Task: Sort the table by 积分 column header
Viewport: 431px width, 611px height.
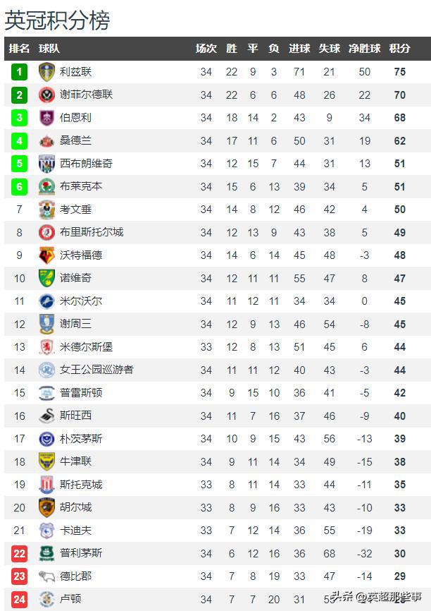Action: [399, 49]
